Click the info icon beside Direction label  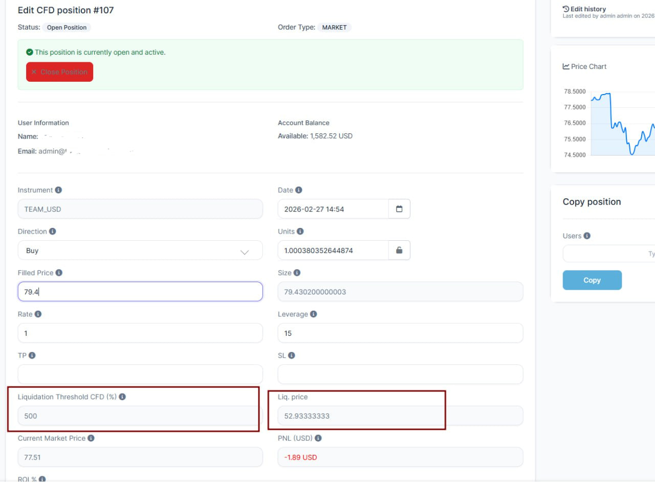point(52,232)
